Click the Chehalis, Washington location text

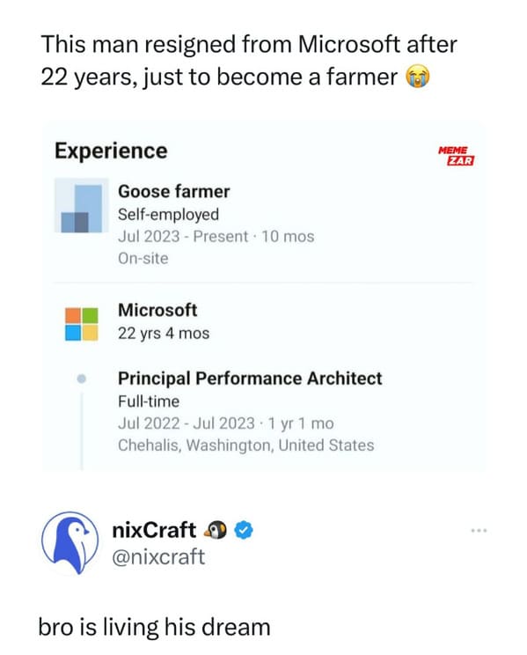point(246,445)
